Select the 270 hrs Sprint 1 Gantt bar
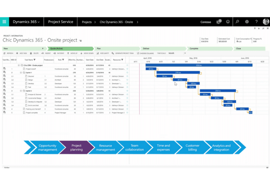 point(178,72)
